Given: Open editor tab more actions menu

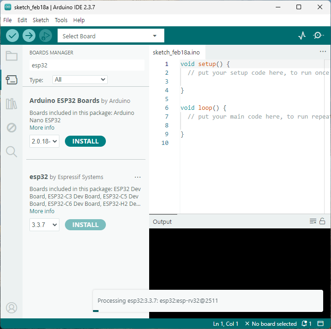Looking at the screenshot, I should click(323, 52).
